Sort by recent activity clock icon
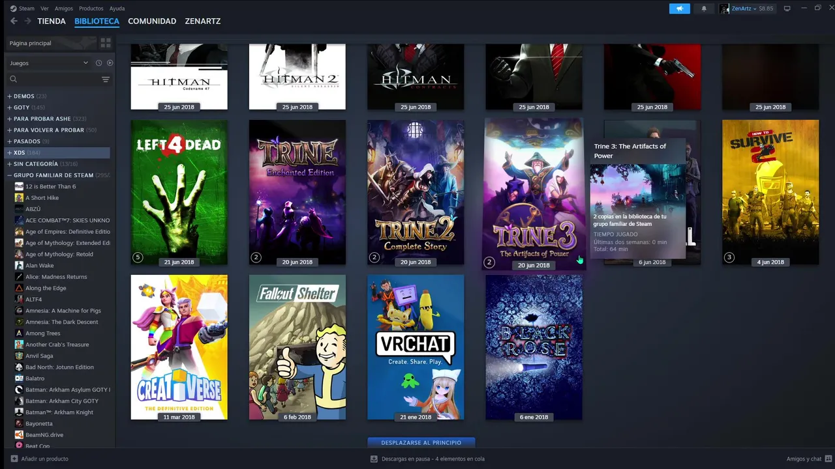Screen dimensions: 835x469 click(x=99, y=63)
